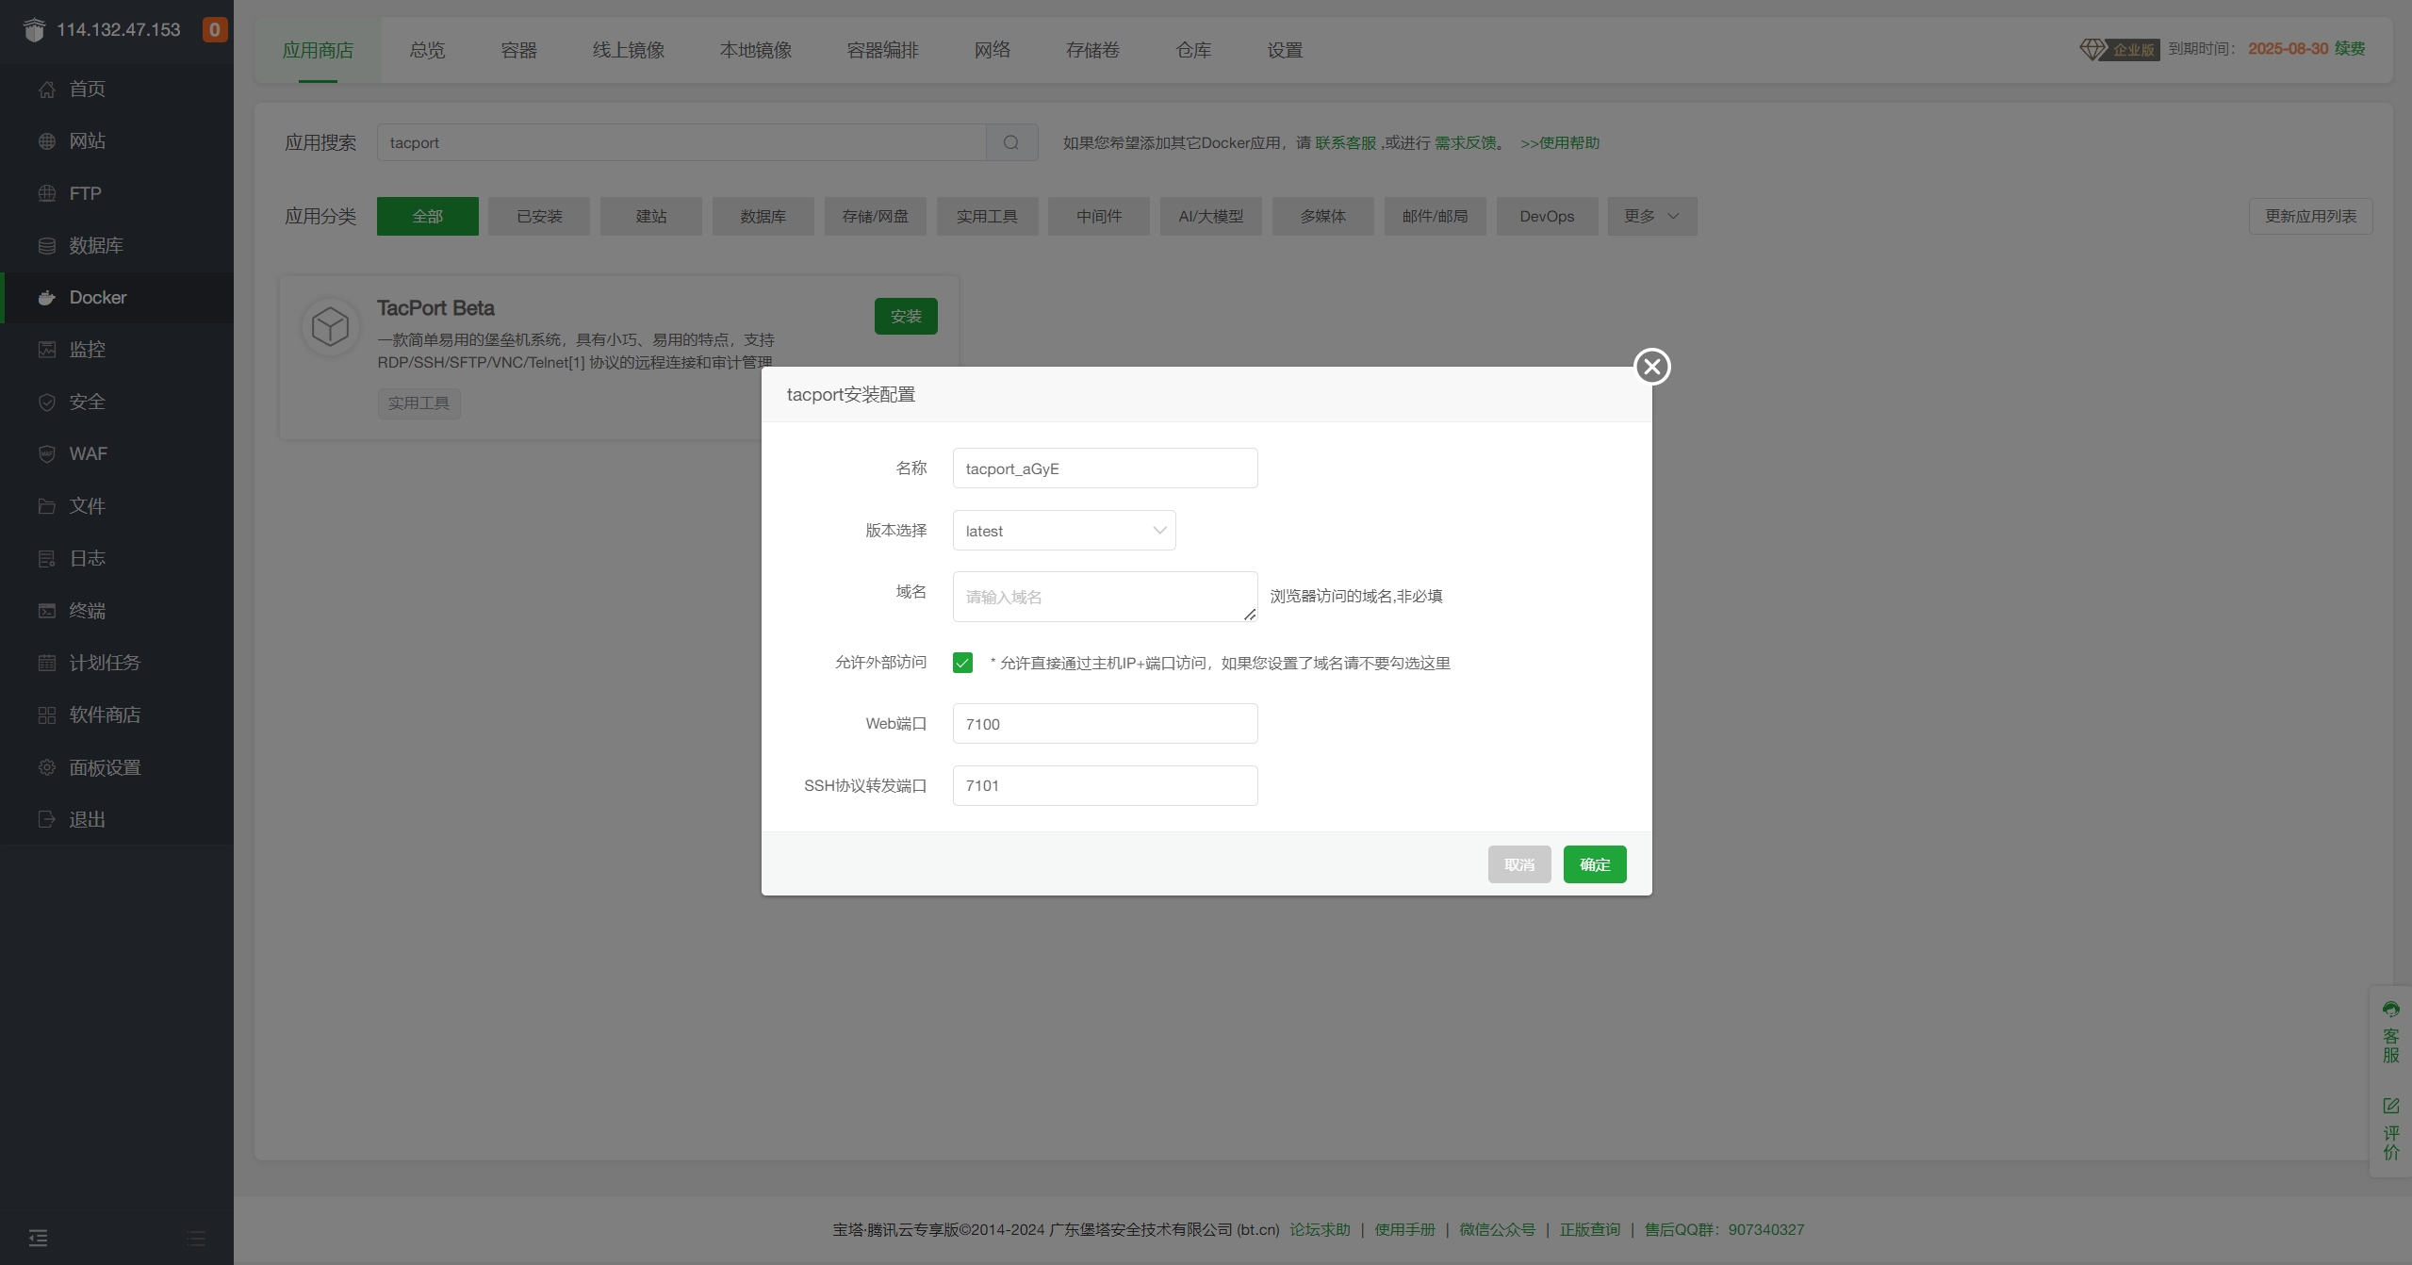Open the 面板设置 panel settings sidebar item
This screenshot has width=2412, height=1265.
[117, 767]
